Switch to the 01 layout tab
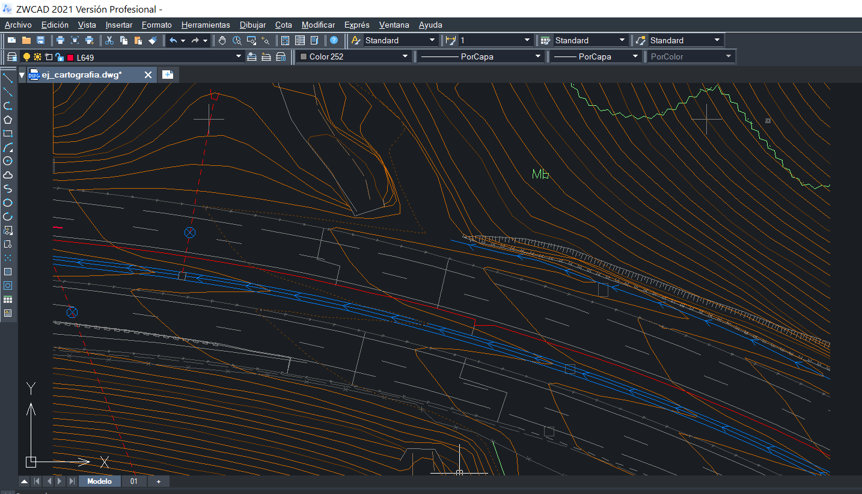Image resolution: width=862 pixels, height=494 pixels. click(134, 481)
